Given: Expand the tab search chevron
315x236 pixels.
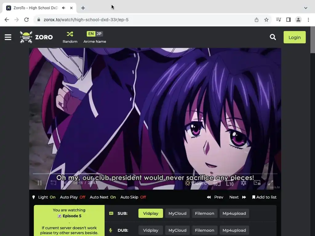Looking at the screenshot, I should (x=306, y=8).
